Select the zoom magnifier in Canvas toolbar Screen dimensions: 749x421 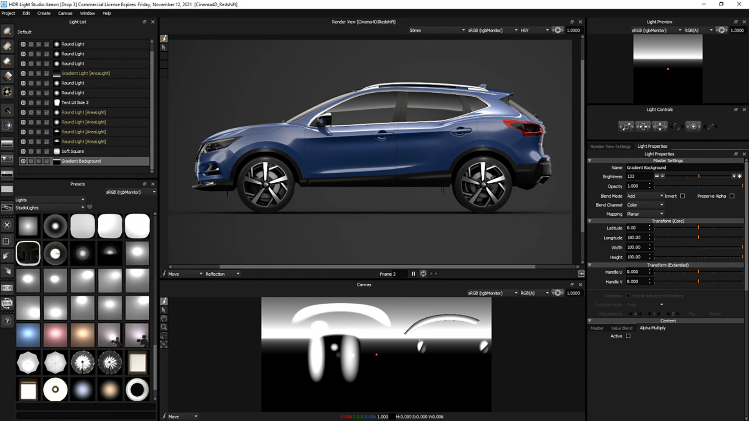click(163, 327)
